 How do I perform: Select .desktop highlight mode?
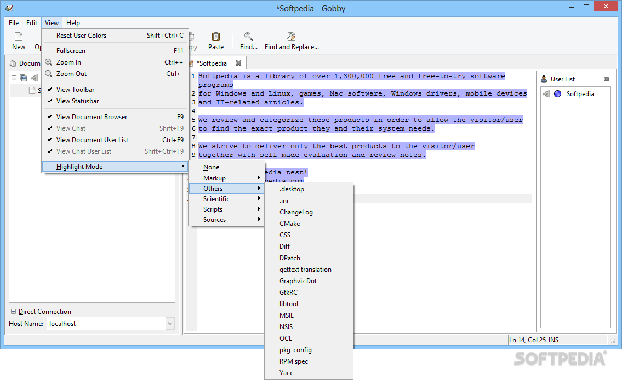pos(309,189)
